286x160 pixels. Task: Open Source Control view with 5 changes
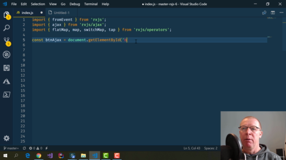click(7, 41)
